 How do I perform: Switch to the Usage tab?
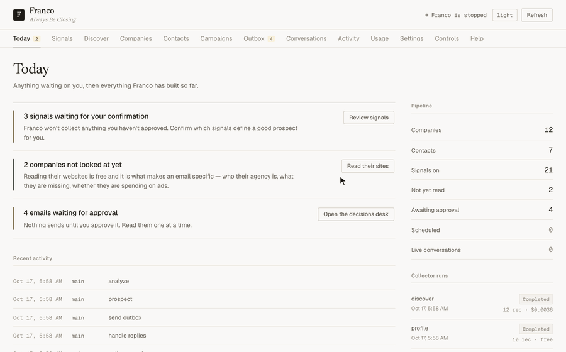pyautogui.click(x=380, y=38)
